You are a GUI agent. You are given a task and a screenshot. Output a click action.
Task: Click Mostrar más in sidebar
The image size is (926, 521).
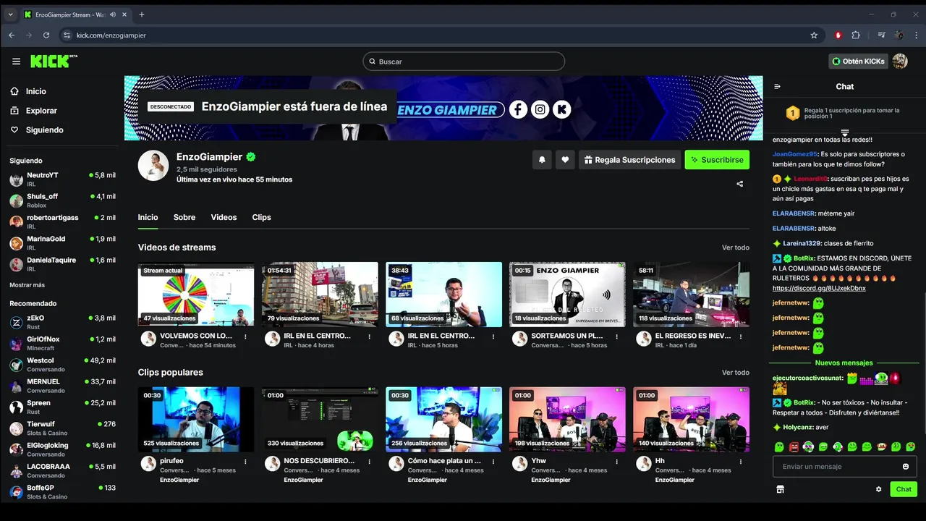click(27, 285)
